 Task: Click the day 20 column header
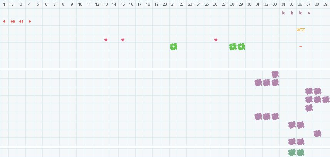pyautogui.click(x=165, y=4)
